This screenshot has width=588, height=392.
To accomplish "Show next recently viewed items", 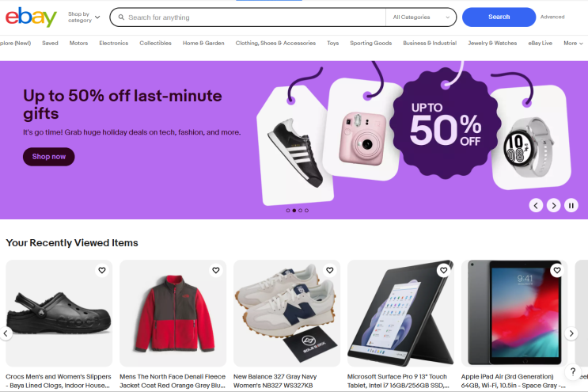I will point(571,333).
